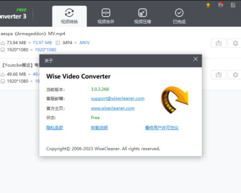This screenshot has height=193, width=241.
Task: Click the orange upgrade arrow icon
Action: (x=208, y=5)
